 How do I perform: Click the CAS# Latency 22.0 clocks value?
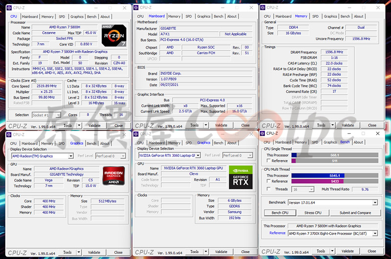tap(334, 64)
